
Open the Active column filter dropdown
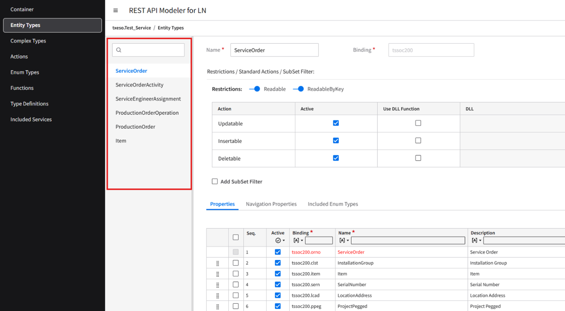(x=280, y=241)
